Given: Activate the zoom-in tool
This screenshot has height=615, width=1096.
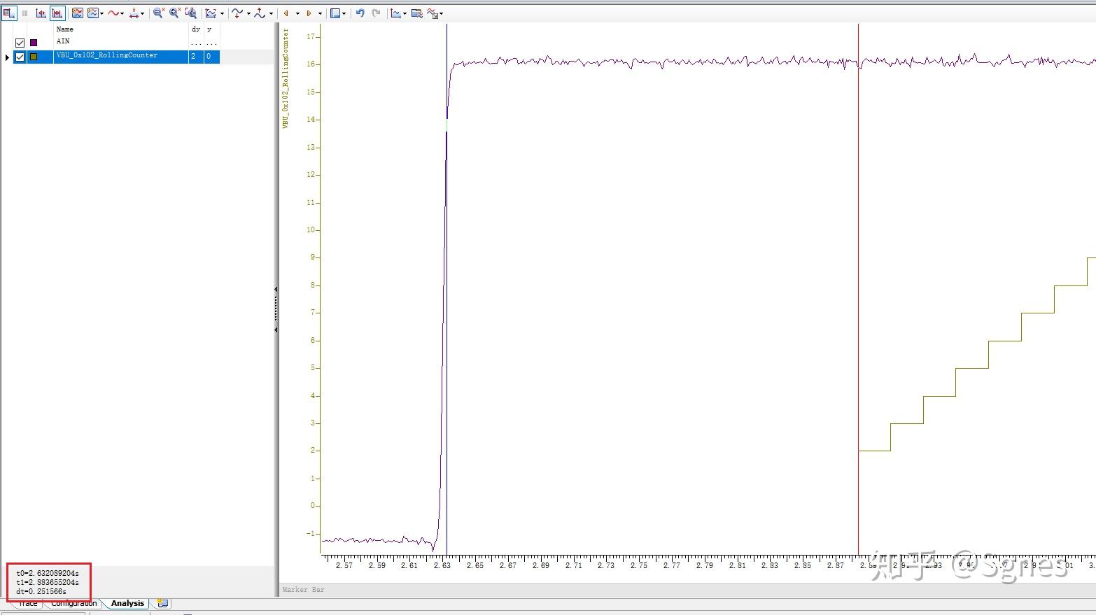Looking at the screenshot, I should [174, 13].
